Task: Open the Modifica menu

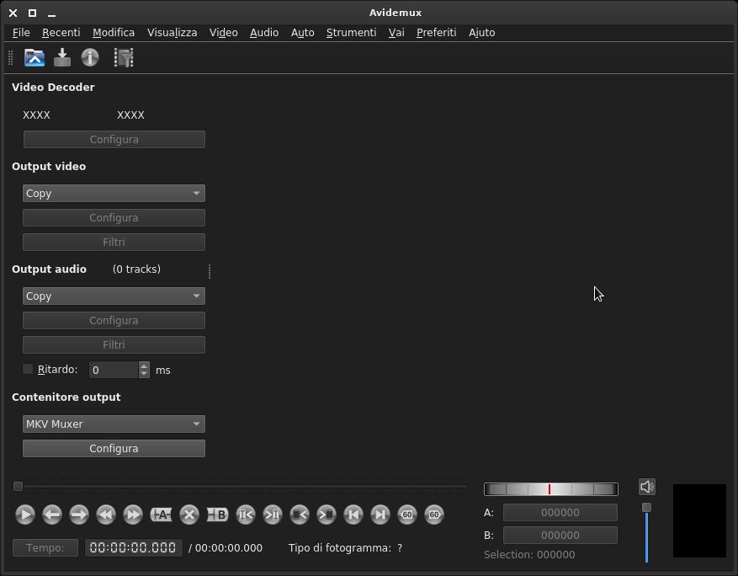Action: [114, 33]
